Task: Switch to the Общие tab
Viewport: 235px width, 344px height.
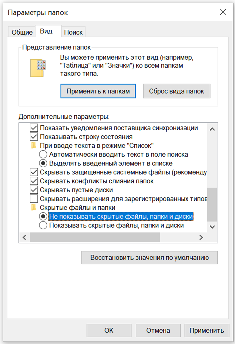Action: pyautogui.click(x=22, y=32)
